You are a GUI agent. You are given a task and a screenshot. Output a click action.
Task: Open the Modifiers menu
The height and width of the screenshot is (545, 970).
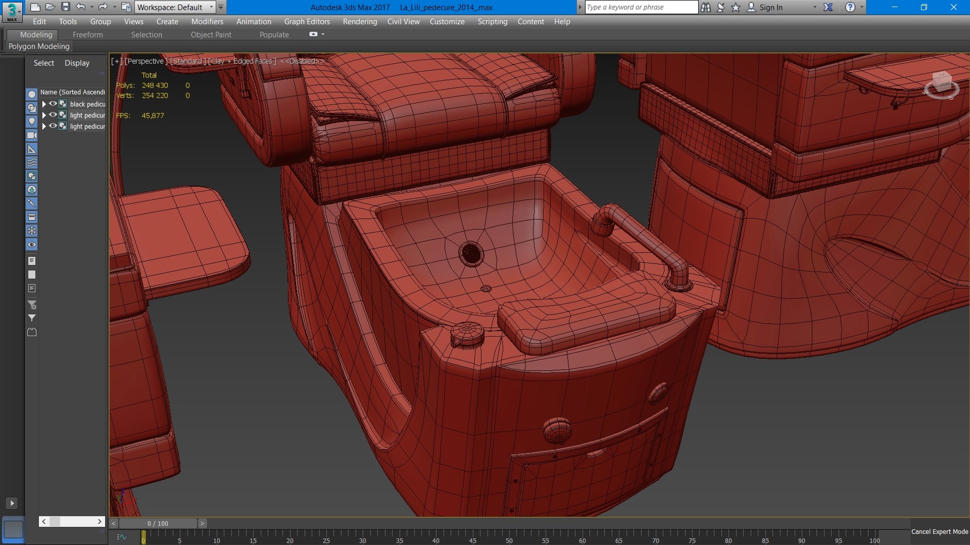(x=207, y=21)
